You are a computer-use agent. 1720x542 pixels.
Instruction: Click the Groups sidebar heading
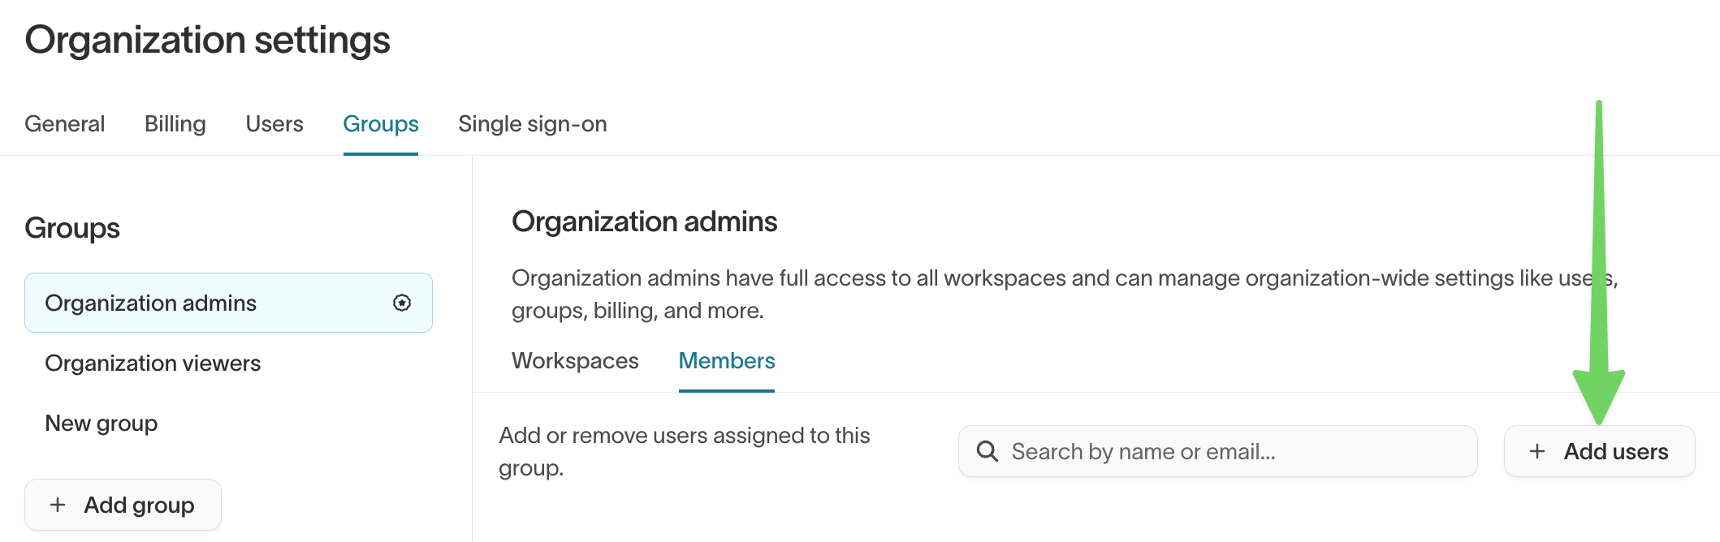point(74,228)
